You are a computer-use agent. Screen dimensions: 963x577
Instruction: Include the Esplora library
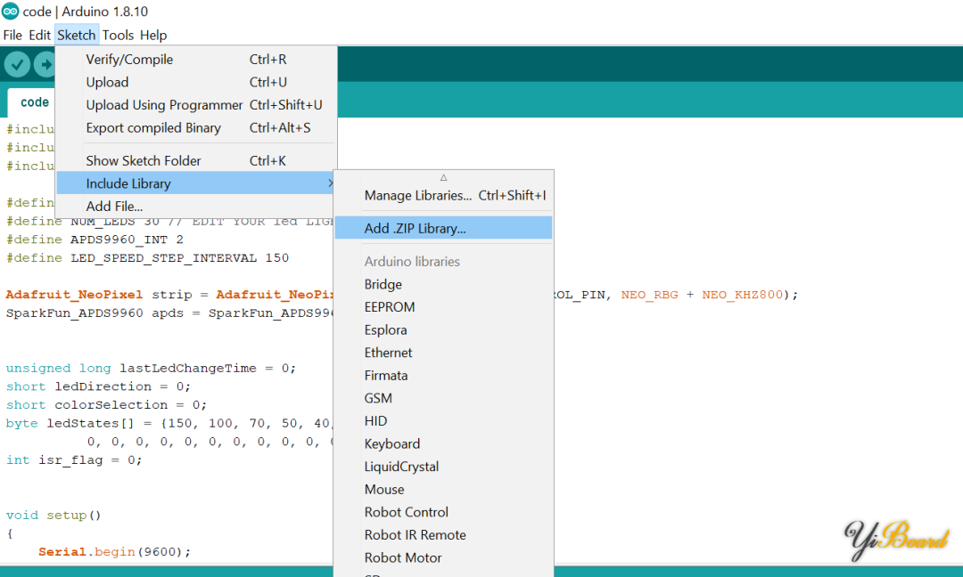point(443,329)
